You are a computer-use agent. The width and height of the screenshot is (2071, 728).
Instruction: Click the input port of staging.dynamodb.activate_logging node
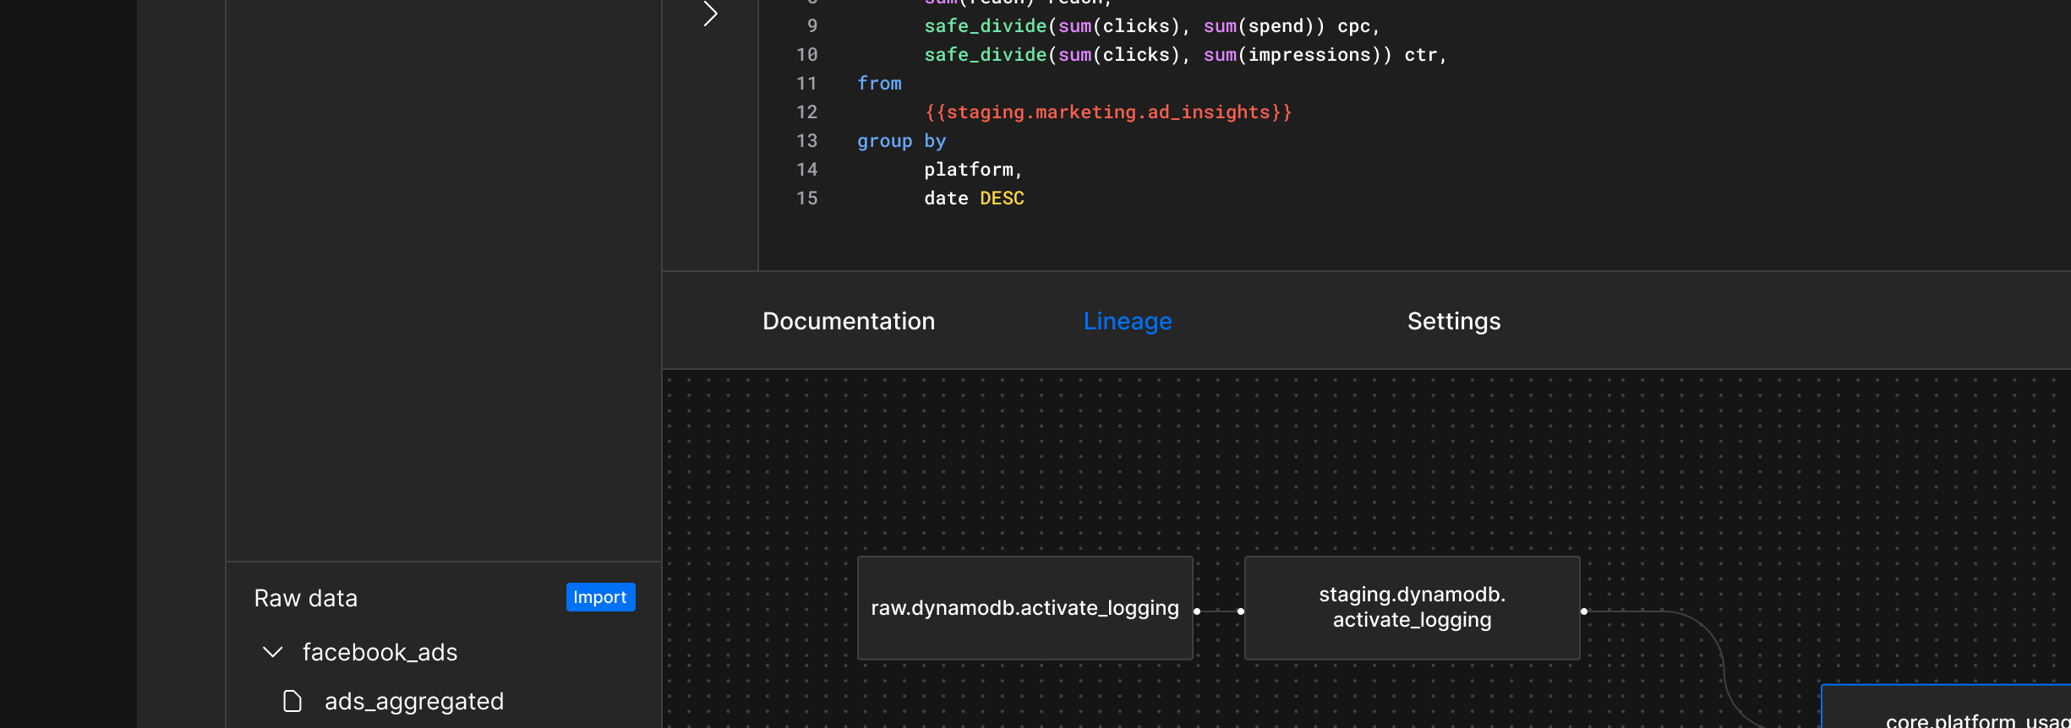tap(1240, 611)
